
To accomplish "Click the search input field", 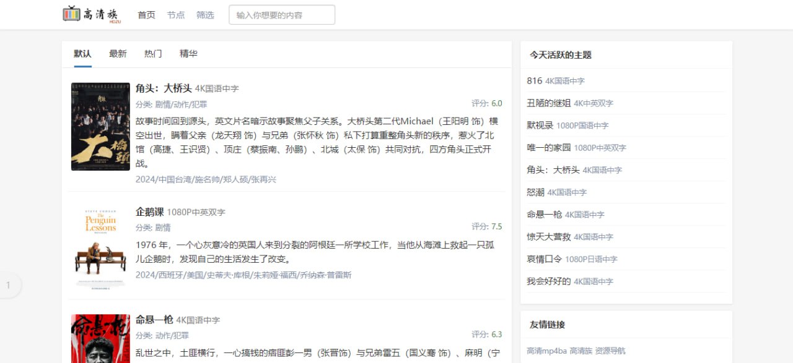I will pyautogui.click(x=281, y=14).
